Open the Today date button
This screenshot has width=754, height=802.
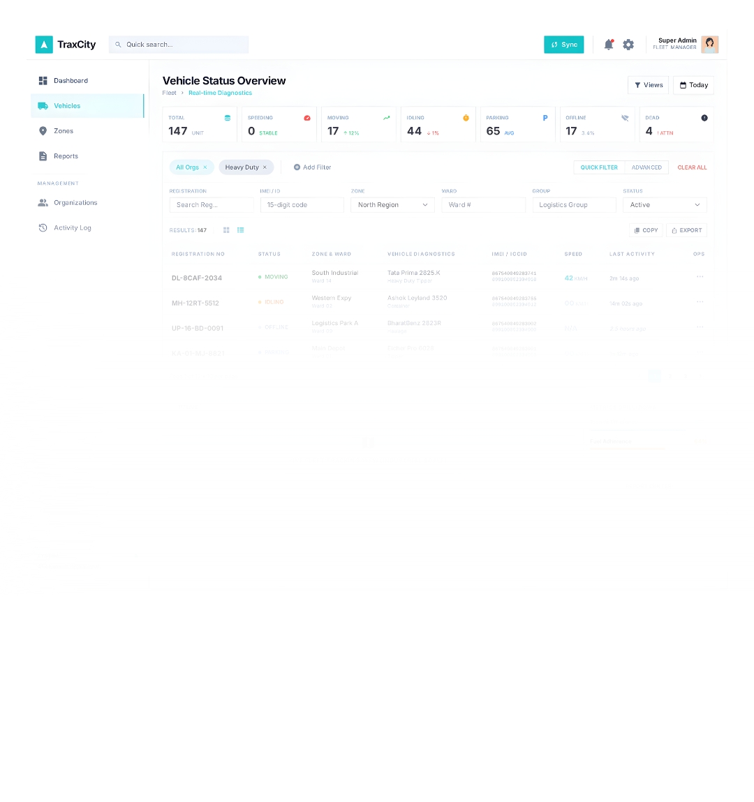[693, 85]
